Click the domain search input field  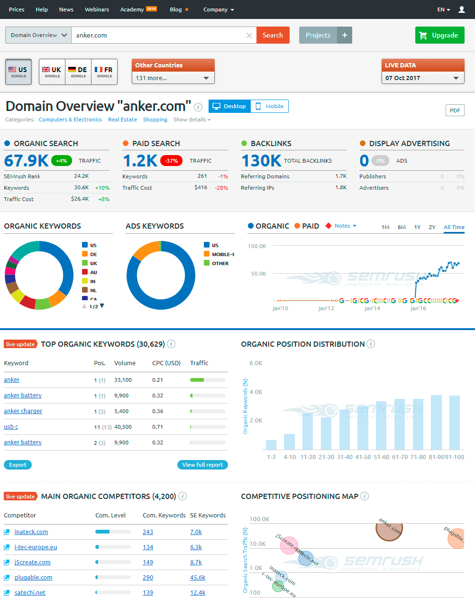[x=159, y=35]
